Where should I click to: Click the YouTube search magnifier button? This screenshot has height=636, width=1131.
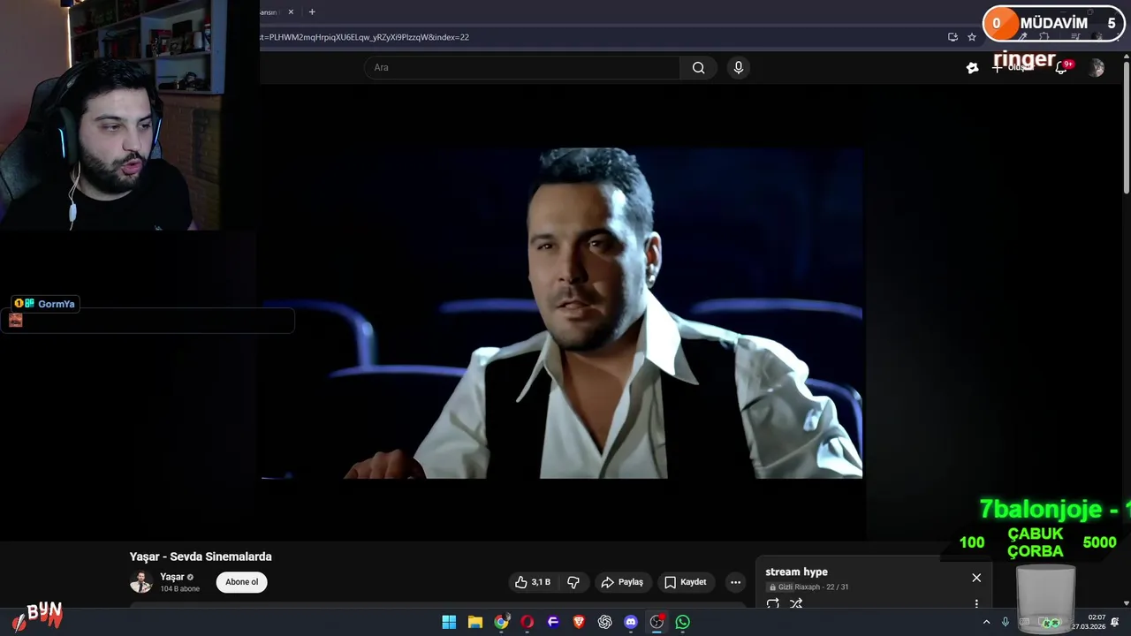[x=698, y=68]
